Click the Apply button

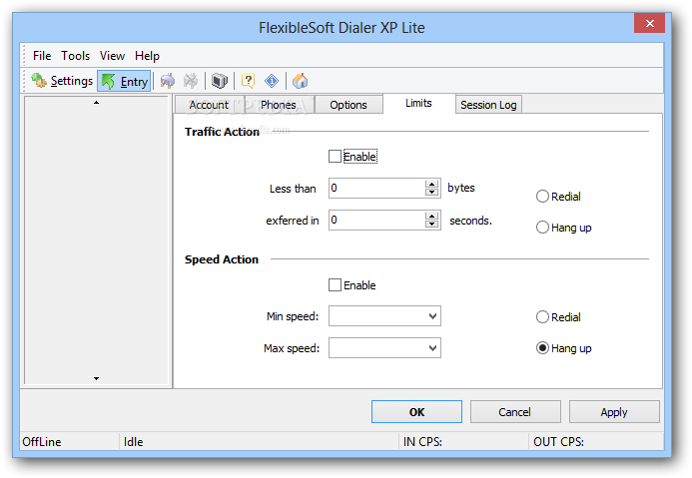coord(614,412)
